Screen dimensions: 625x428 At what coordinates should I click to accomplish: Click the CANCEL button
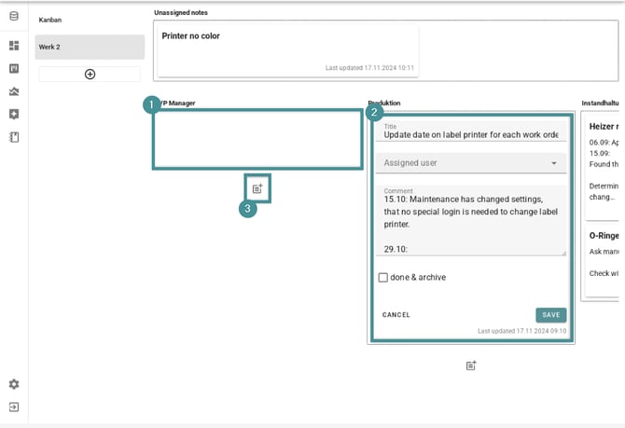pos(396,315)
